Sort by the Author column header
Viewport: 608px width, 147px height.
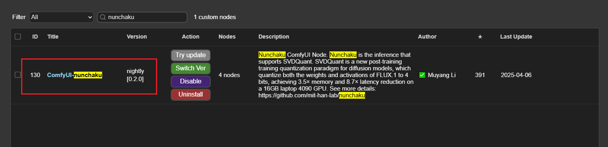click(x=427, y=37)
